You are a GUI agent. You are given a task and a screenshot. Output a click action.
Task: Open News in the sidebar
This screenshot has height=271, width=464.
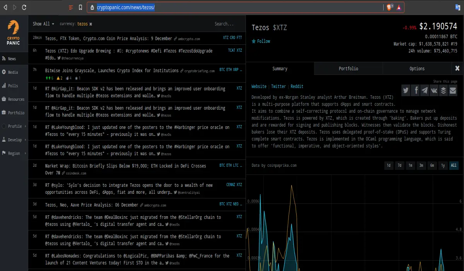pyautogui.click(x=14, y=59)
